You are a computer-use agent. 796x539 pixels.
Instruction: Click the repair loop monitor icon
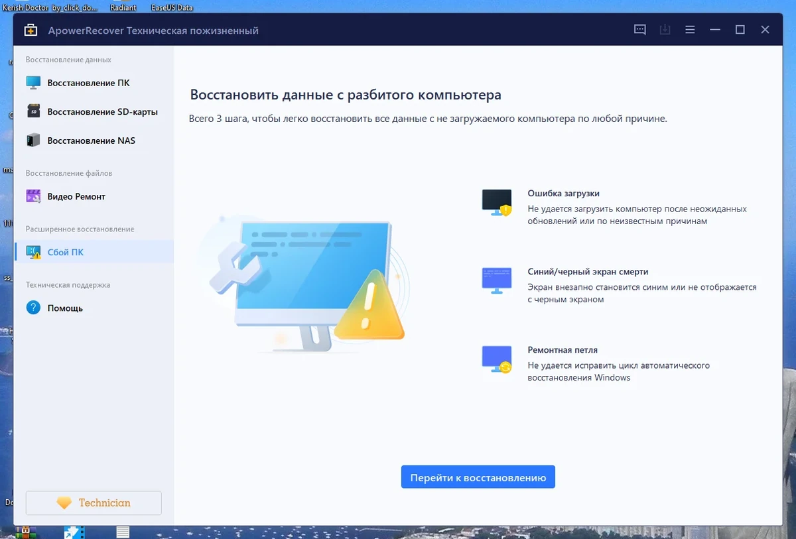pos(497,359)
